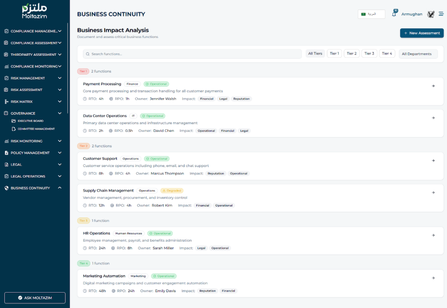Open Payment Processing details arrow
Image resolution: width=447 pixels, height=308 pixels.
(433, 86)
